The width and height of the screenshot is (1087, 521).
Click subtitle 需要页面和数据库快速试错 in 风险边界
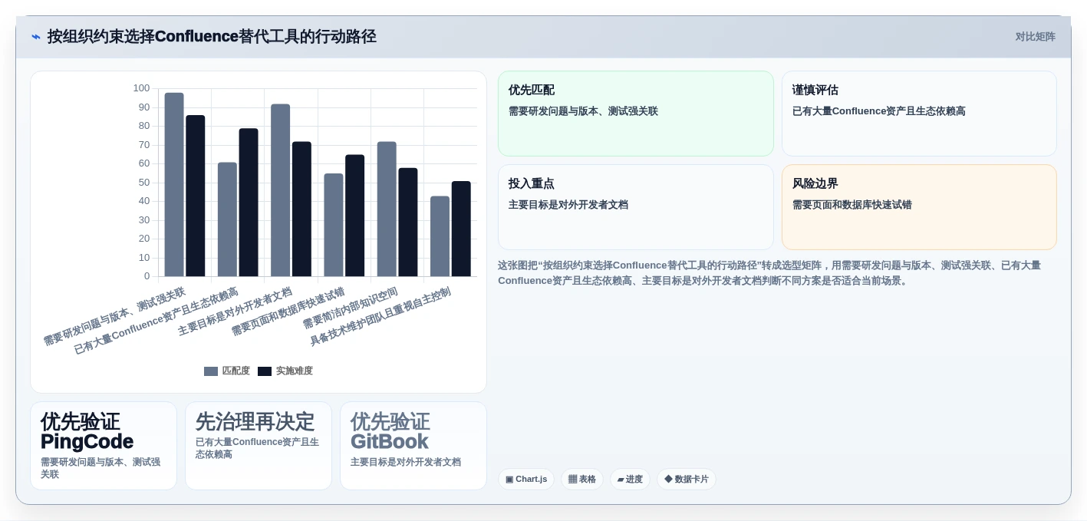(852, 205)
